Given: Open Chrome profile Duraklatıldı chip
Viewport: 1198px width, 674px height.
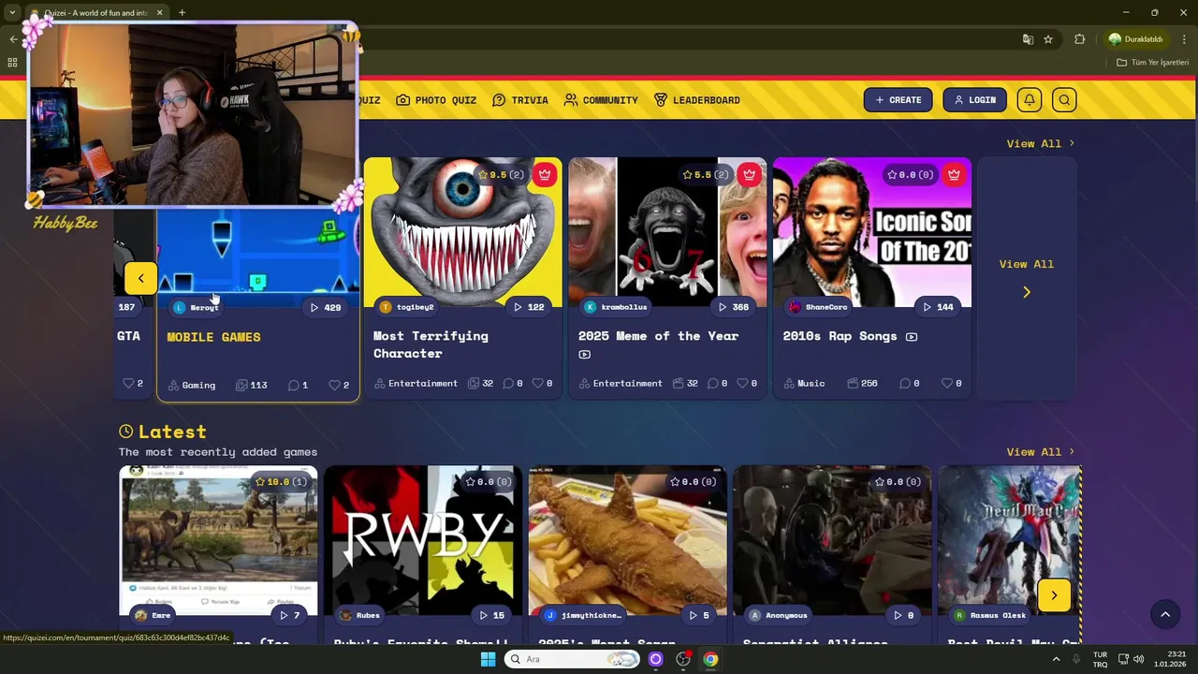Looking at the screenshot, I should tap(1135, 39).
